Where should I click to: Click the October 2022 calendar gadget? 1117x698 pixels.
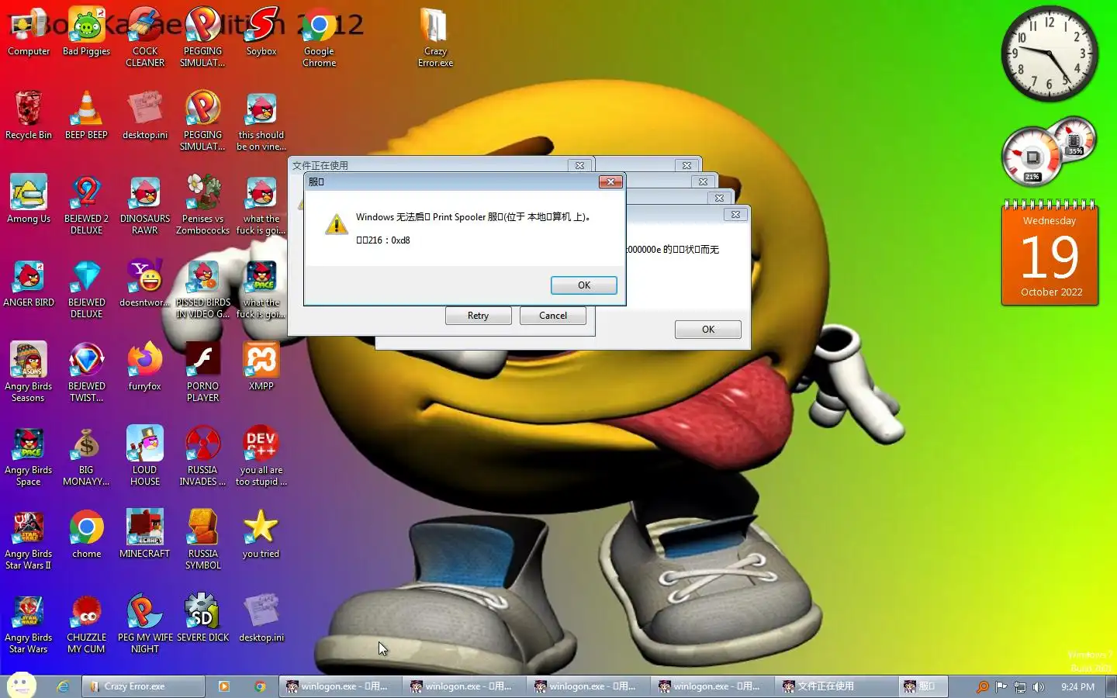(1050, 253)
